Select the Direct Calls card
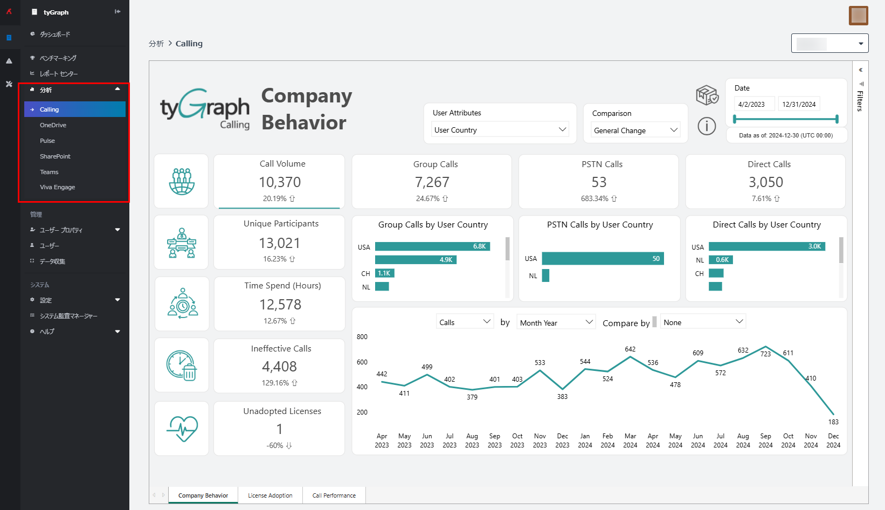This screenshot has width=885, height=510. pyautogui.click(x=765, y=181)
